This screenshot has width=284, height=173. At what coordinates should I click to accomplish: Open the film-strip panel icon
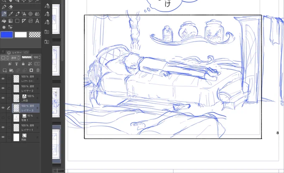coord(47,32)
